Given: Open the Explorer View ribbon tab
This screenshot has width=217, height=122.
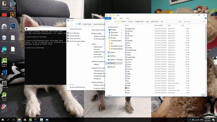Looking at the screenshot, I should (127, 18).
